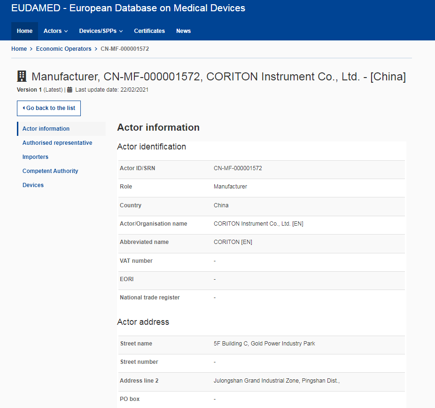This screenshot has height=408, width=435.
Task: Open the Home tab in navigation bar
Action: point(25,31)
